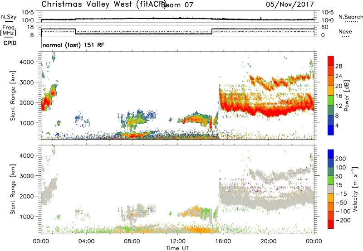Click the 'Velocity [m s-1]' color bar label
Screen dimensions: 363x251
click(355, 189)
